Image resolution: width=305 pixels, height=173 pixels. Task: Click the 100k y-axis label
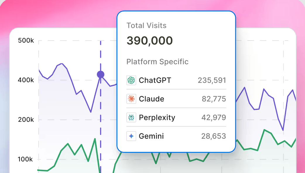[x=26, y=160]
